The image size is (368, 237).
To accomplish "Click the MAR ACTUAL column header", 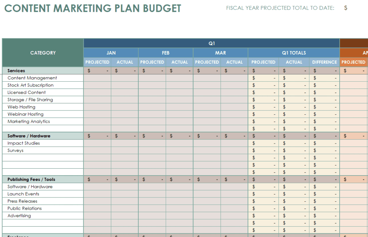I will tap(234, 62).
